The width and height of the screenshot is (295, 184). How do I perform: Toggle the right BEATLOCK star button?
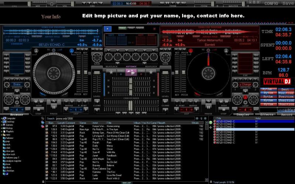click(x=151, y=72)
